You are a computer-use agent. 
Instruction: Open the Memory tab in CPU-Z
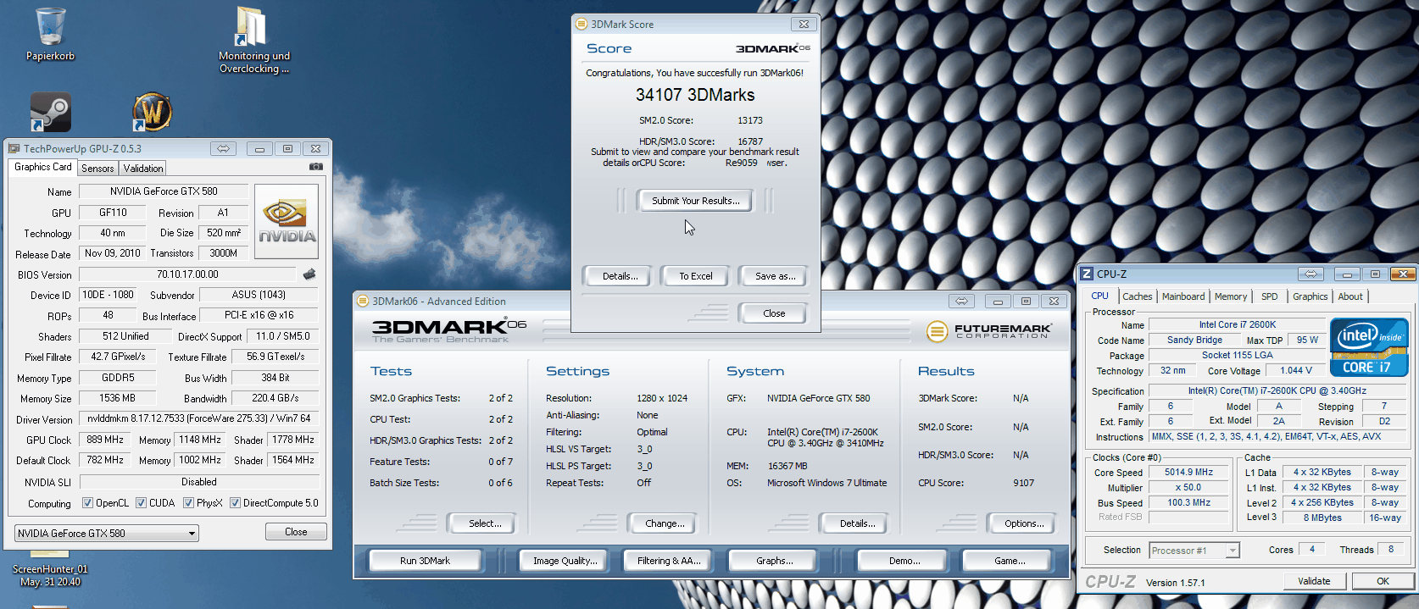[1230, 296]
